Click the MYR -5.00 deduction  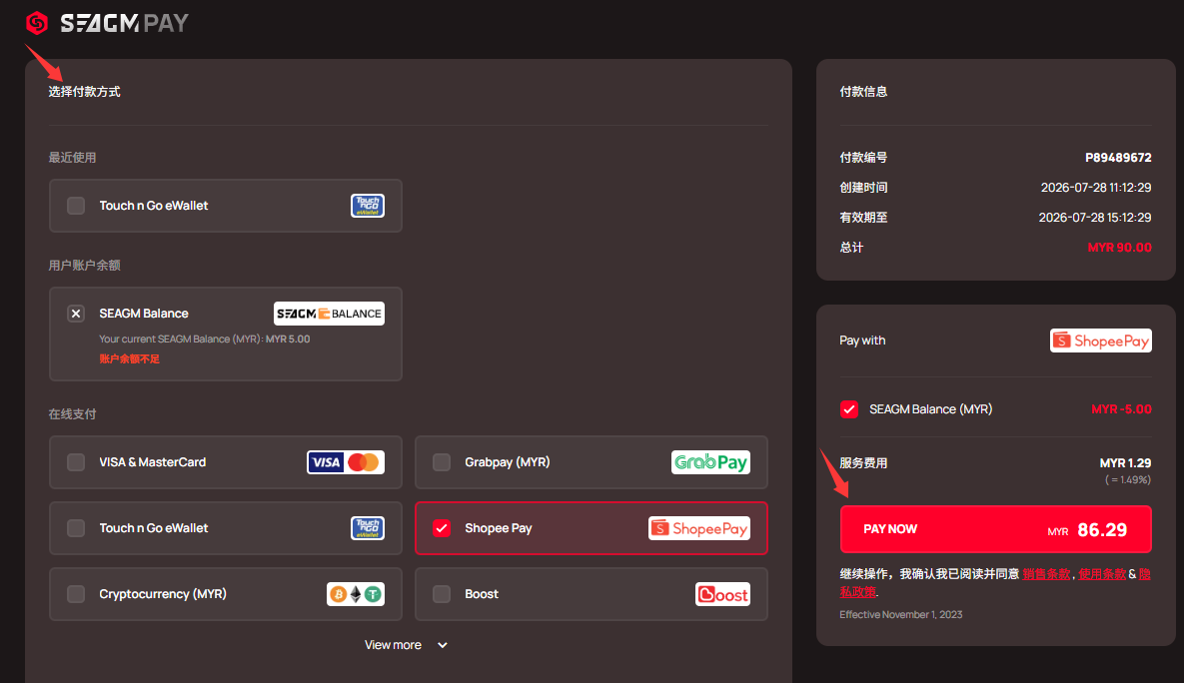1121,409
